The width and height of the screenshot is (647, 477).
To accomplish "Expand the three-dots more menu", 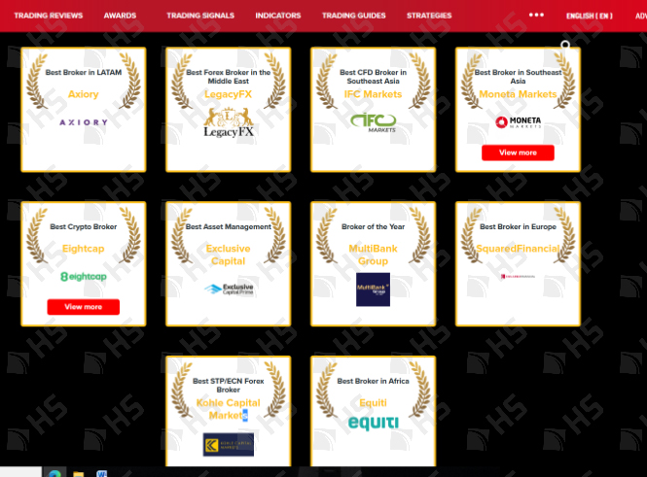I will tap(536, 15).
